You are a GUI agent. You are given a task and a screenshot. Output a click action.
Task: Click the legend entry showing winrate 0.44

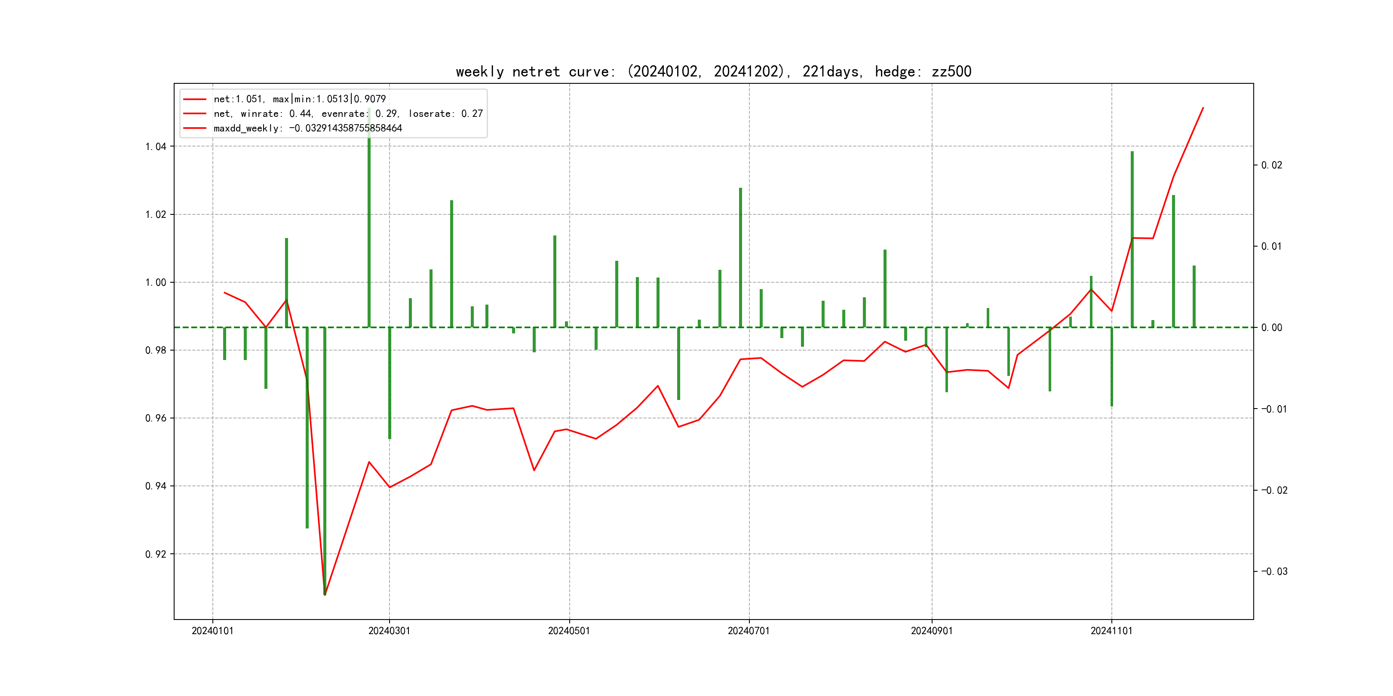point(348,113)
